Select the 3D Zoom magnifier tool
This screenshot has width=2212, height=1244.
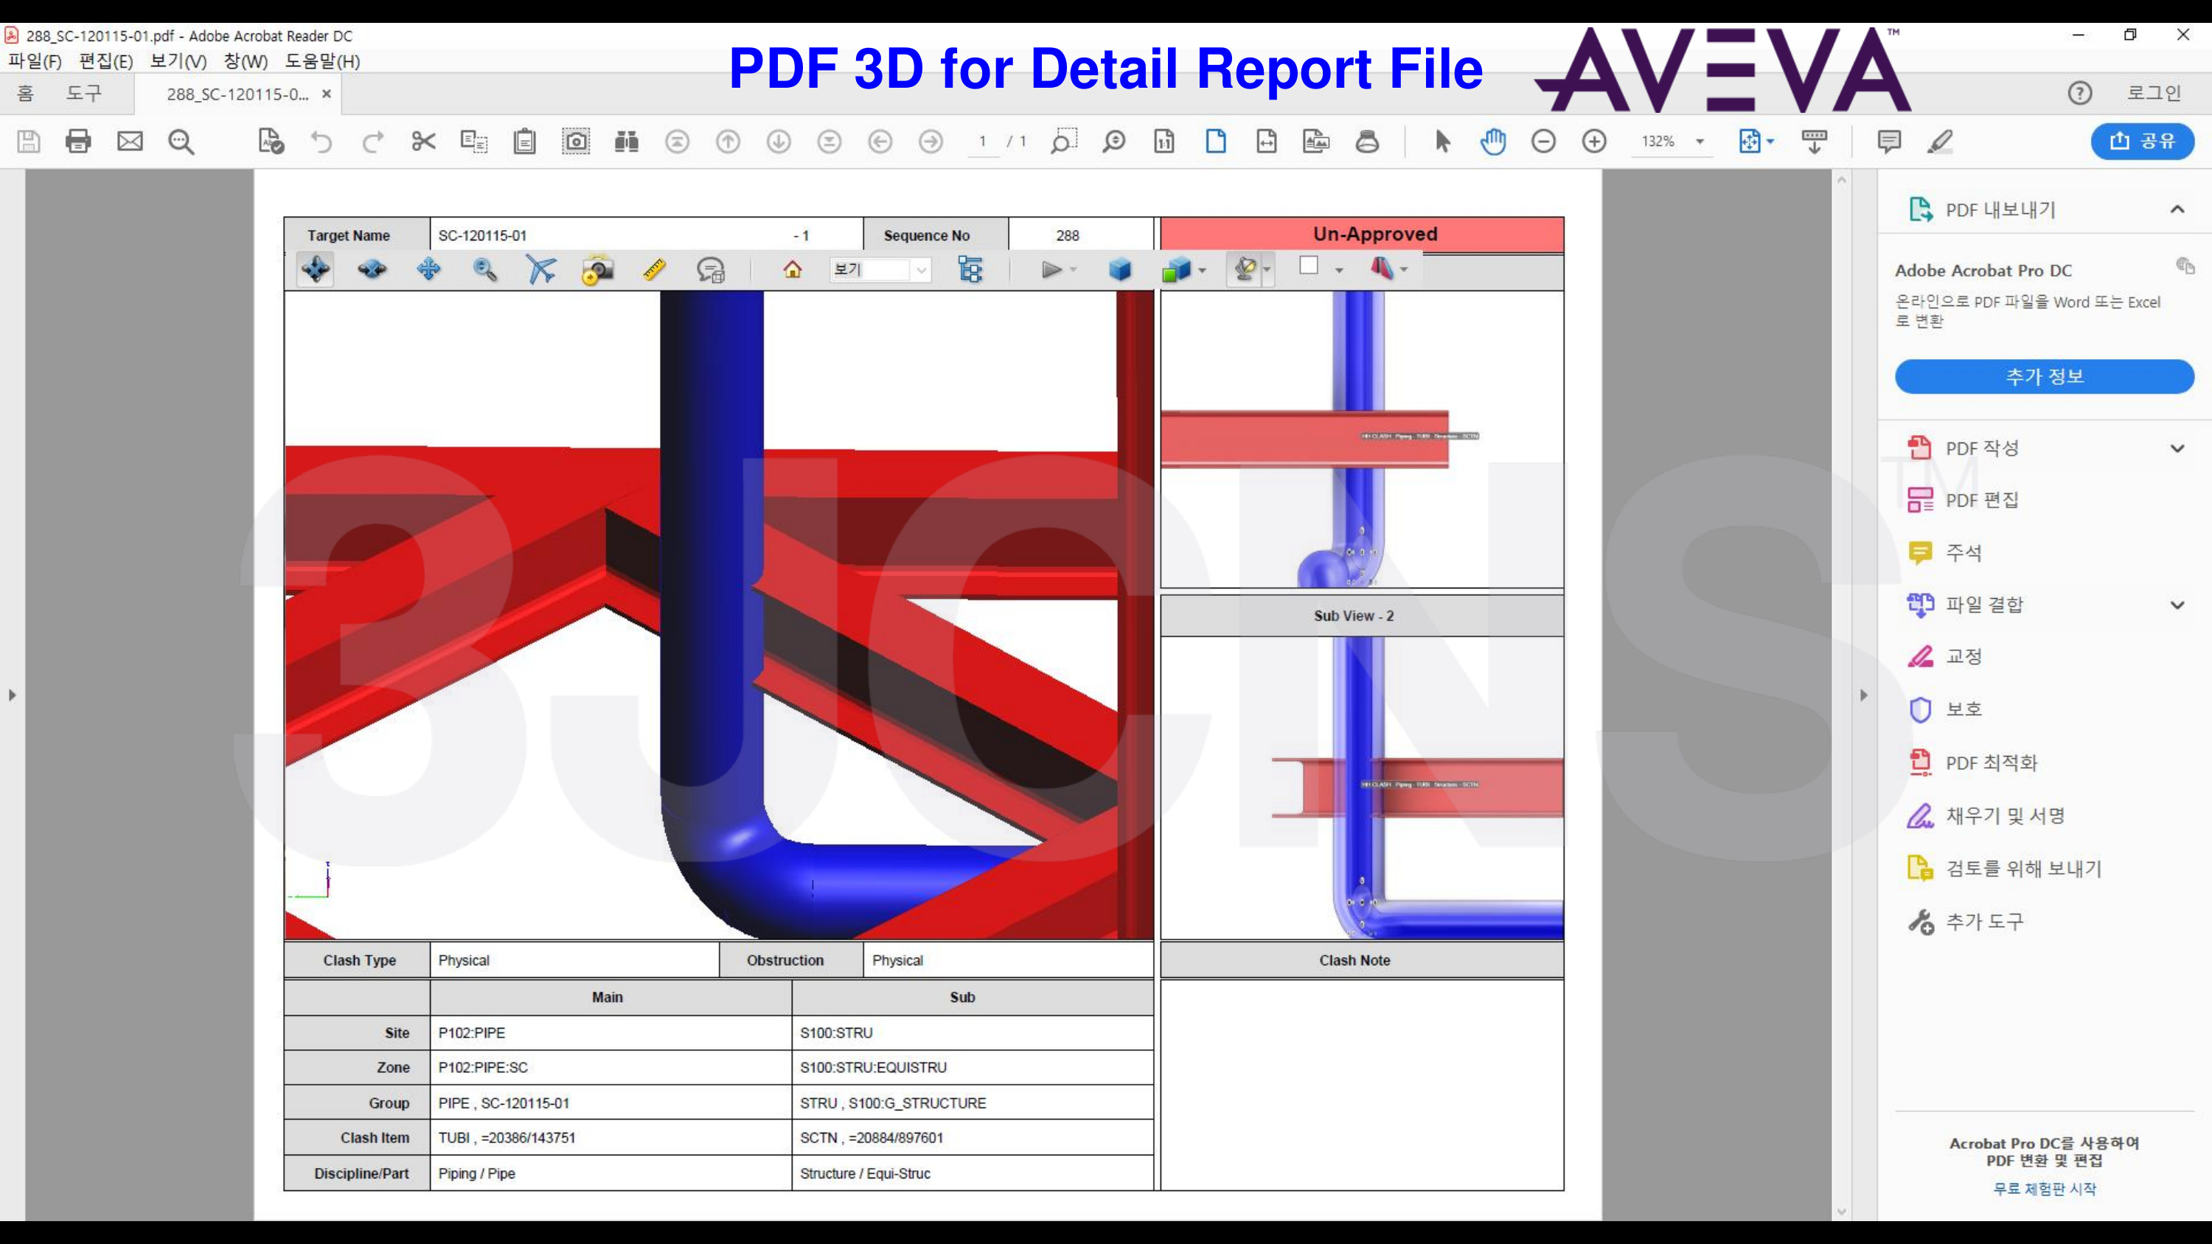[485, 270]
